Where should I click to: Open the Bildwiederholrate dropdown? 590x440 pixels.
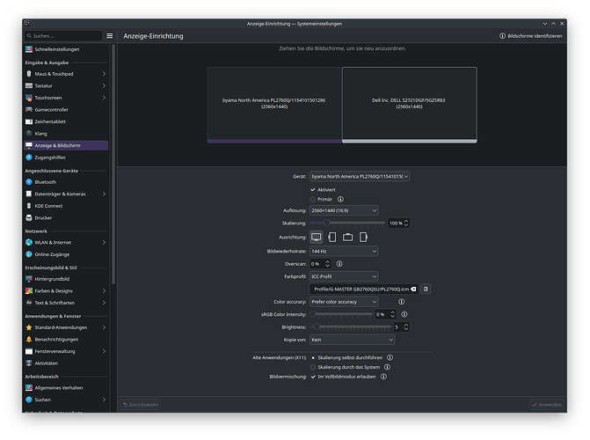pos(344,252)
